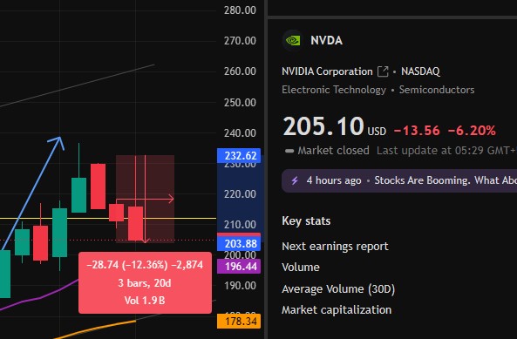The height and width of the screenshot is (339, 517).
Task: Click the 280.00 price axis label
Action: (x=240, y=10)
